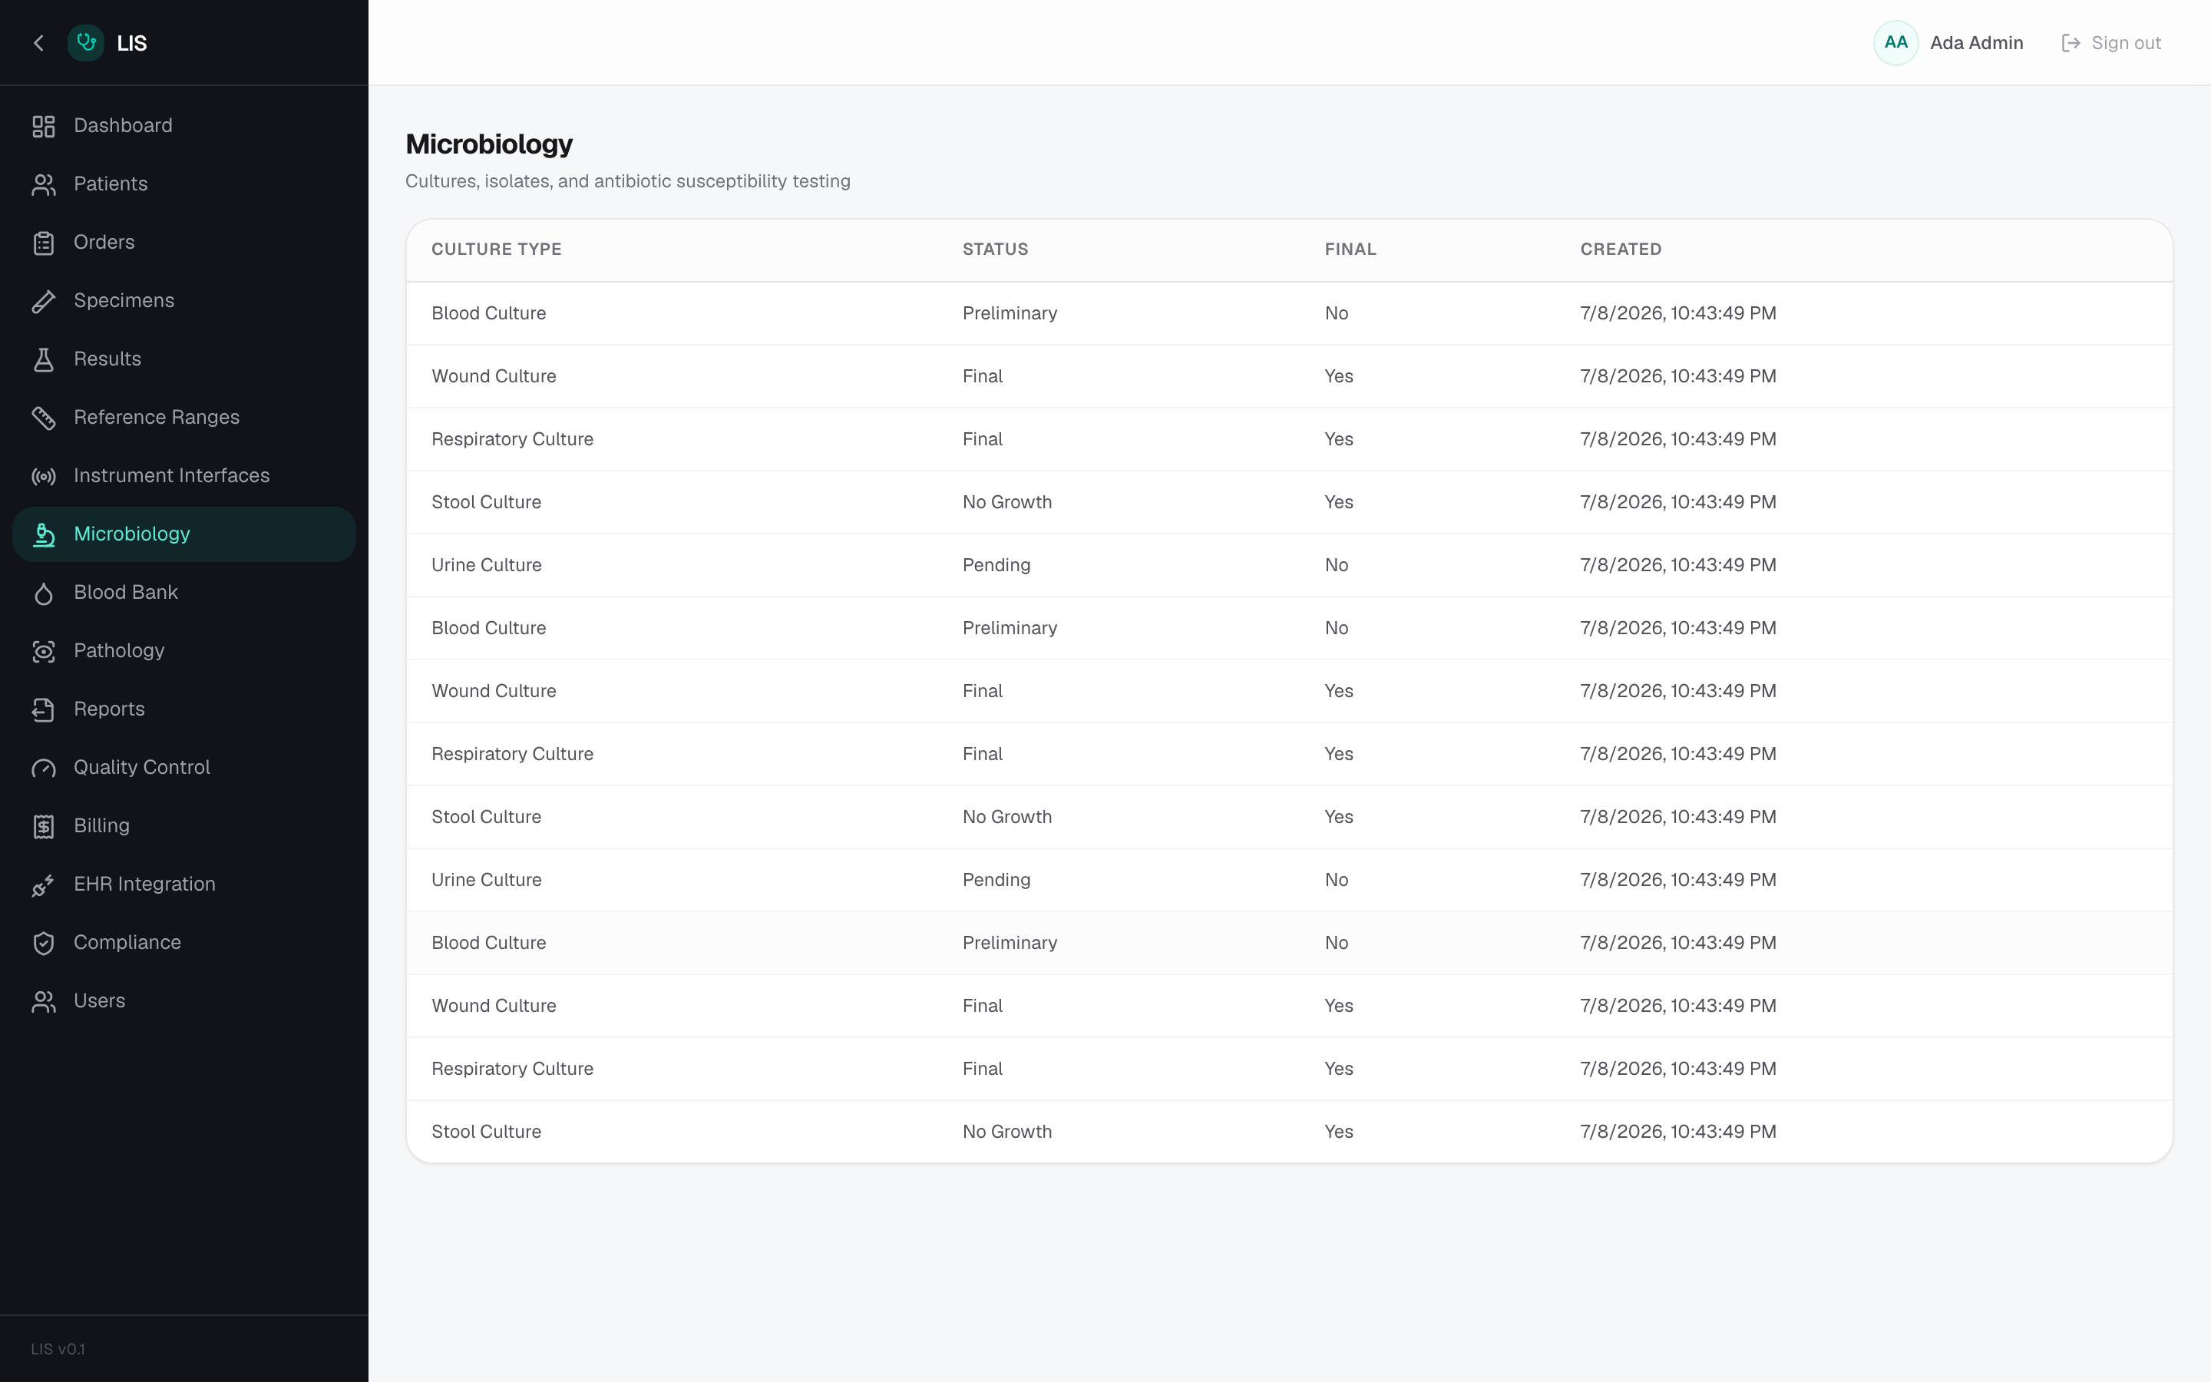
Task: Click the Users people icon
Action: (44, 1002)
